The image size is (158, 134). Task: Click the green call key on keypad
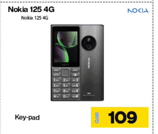point(56,75)
